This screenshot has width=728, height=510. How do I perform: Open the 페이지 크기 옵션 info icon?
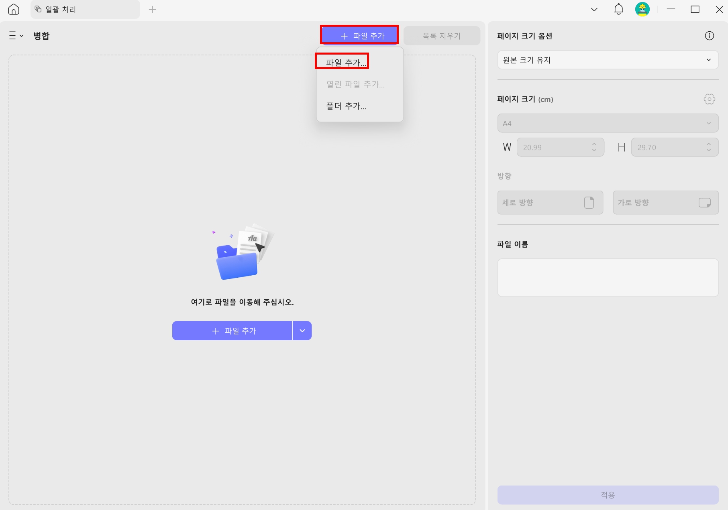click(710, 36)
